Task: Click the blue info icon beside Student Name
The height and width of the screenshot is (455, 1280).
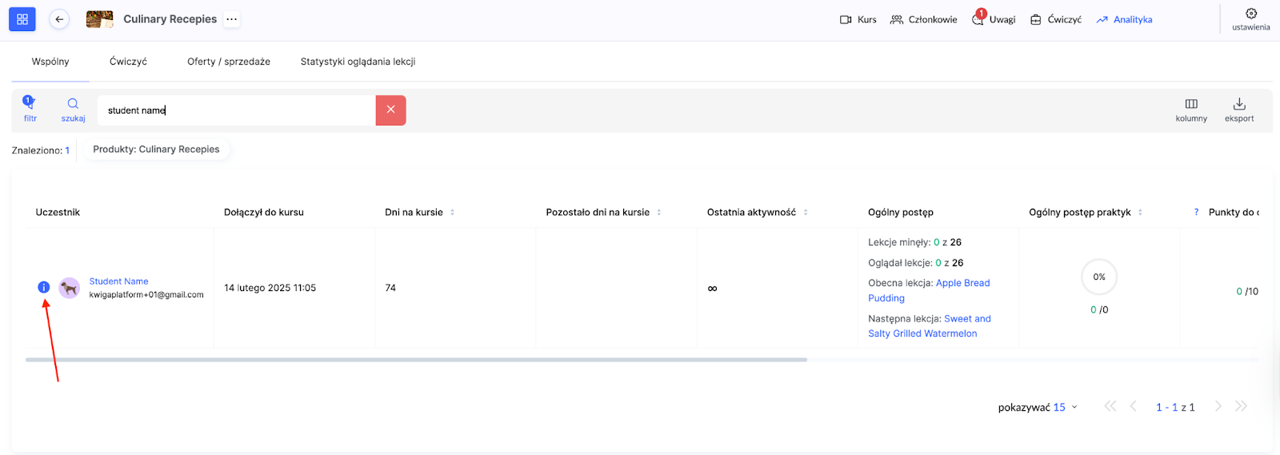Action: coord(44,287)
